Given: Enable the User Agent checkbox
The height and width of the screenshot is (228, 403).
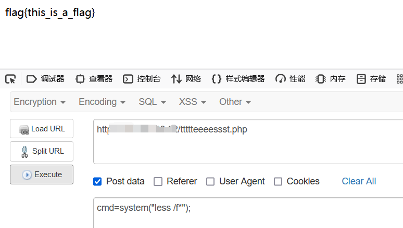Looking at the screenshot, I should (210, 181).
